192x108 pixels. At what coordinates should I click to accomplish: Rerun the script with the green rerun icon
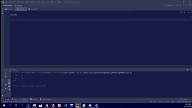pyautogui.click(x=6, y=73)
